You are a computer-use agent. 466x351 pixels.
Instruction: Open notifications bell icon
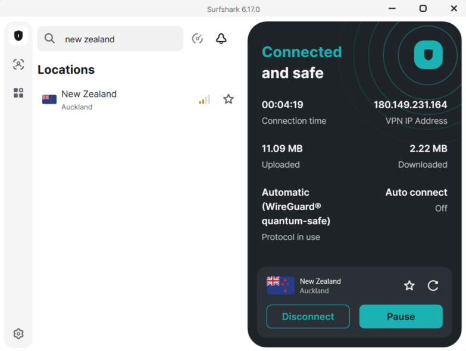221,39
